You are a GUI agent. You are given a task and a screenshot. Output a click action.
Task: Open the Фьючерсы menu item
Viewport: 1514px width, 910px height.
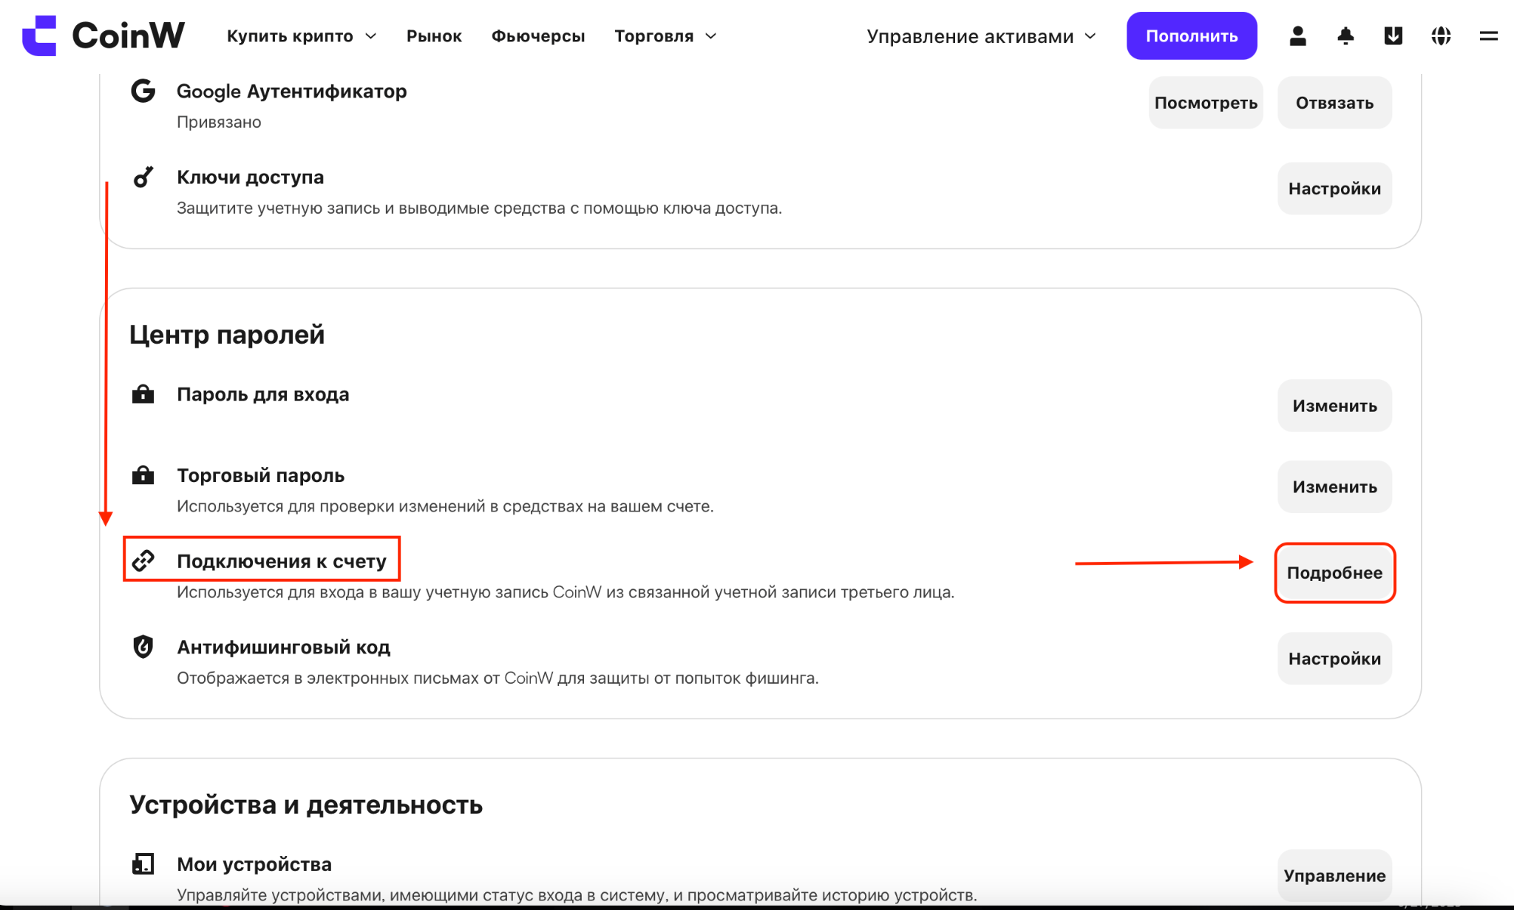(538, 35)
